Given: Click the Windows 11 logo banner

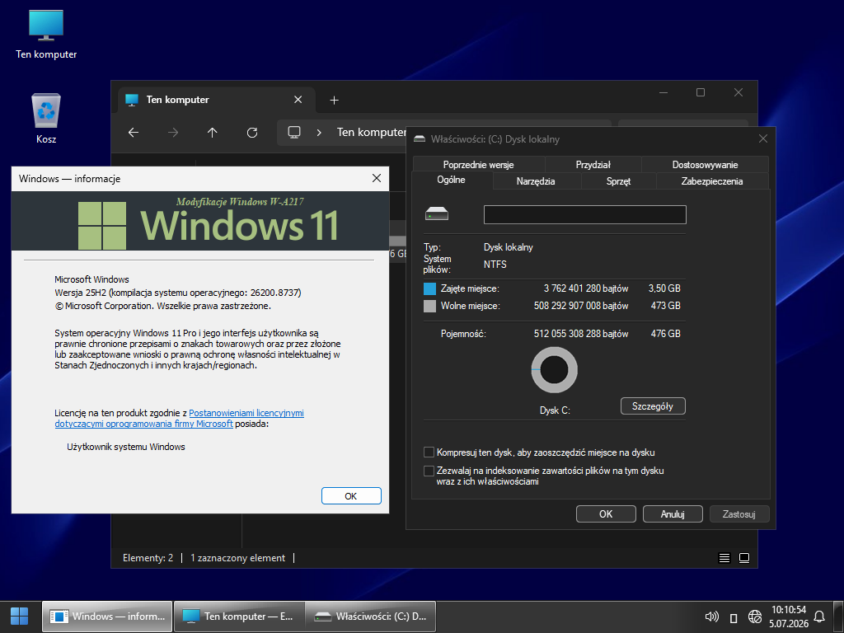Looking at the screenshot, I should [200, 221].
